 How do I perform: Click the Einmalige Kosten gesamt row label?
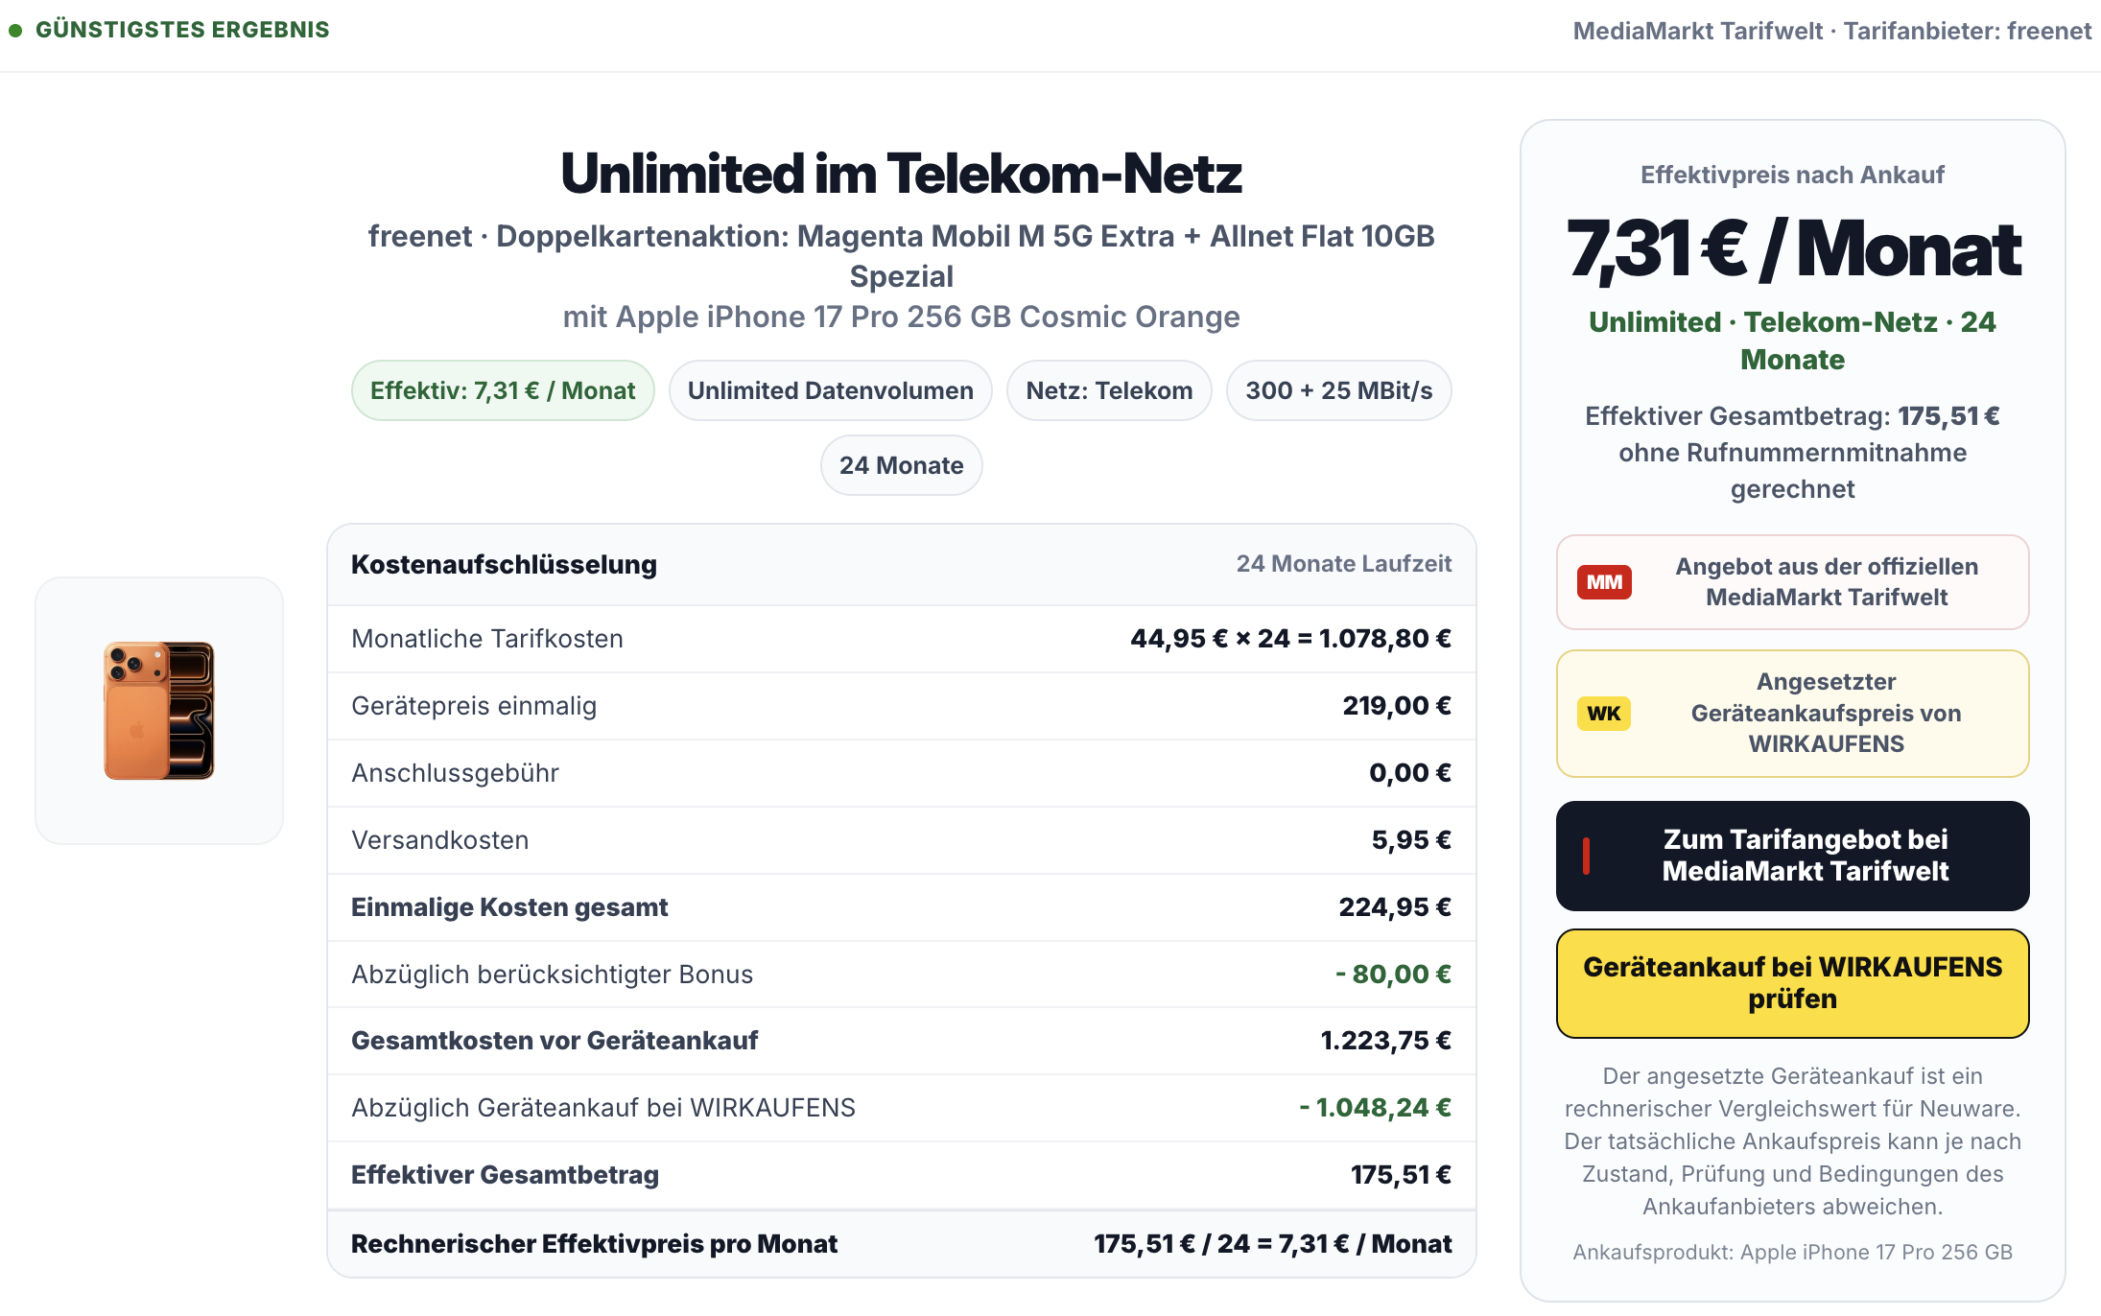(x=509, y=907)
